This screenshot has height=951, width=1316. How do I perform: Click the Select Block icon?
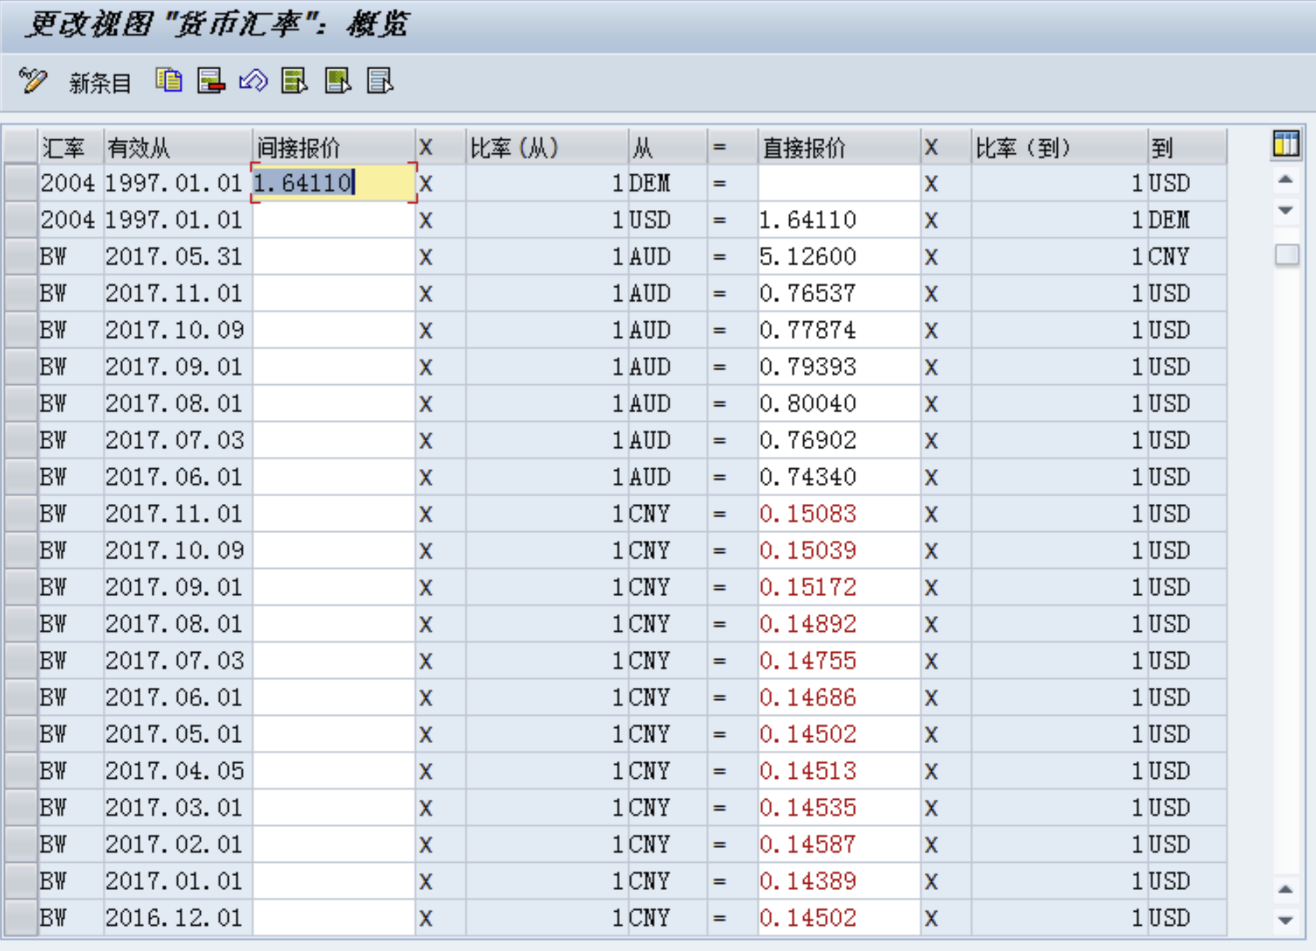click(338, 81)
